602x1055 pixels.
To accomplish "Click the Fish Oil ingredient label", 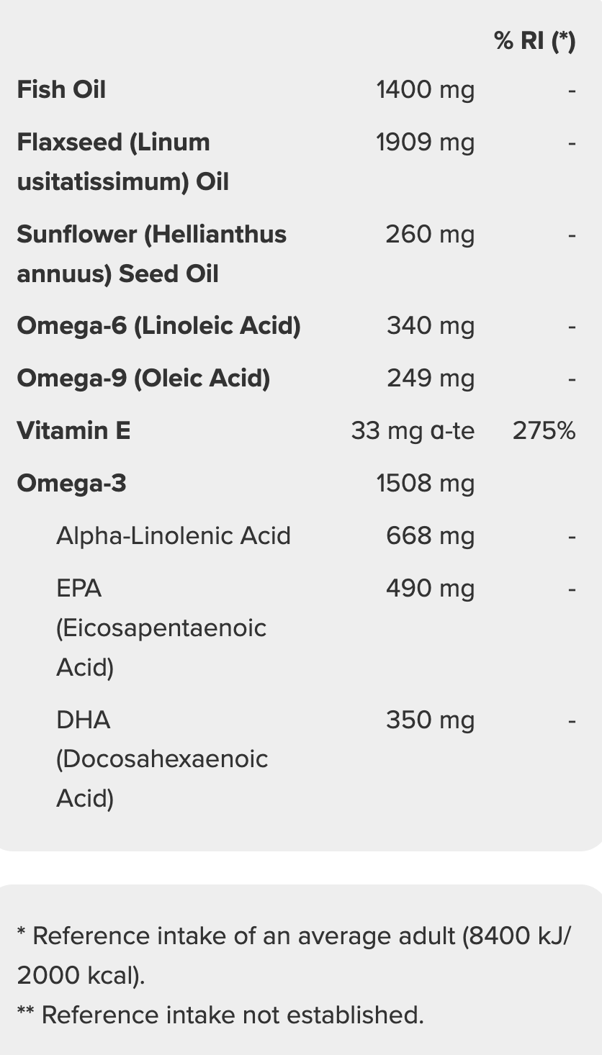I will (61, 90).
